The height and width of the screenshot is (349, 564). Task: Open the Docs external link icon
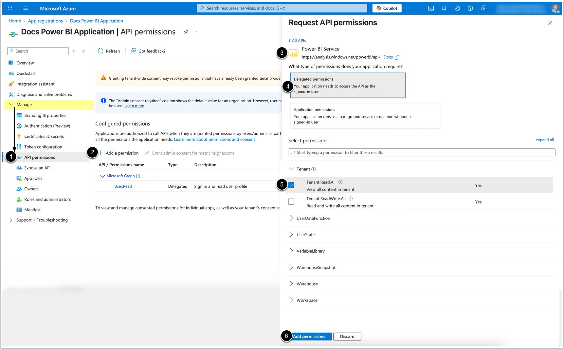point(397,57)
